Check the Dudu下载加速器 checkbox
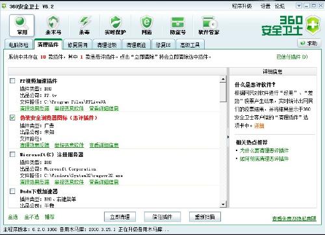Screen dimensions: 325x235 click(12, 191)
